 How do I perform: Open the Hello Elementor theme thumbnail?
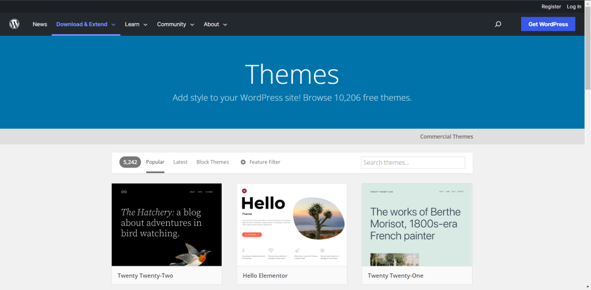pyautogui.click(x=291, y=225)
